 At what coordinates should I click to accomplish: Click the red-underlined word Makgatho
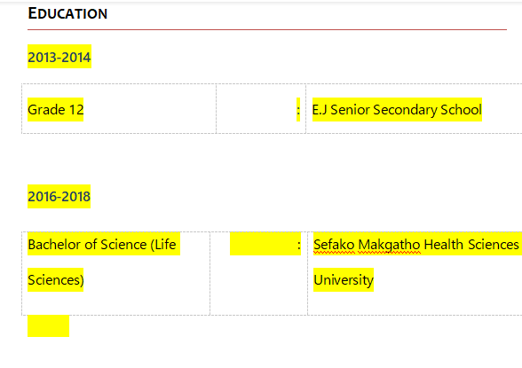point(390,245)
